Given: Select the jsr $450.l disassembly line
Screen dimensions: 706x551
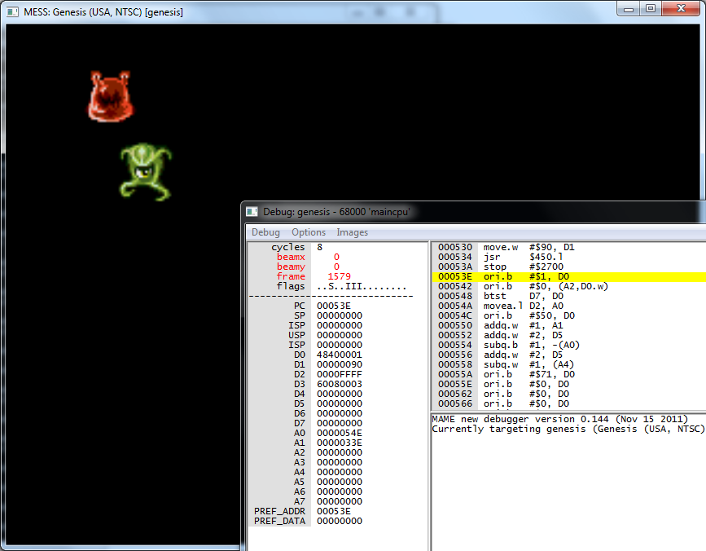Looking at the screenshot, I should tap(521, 257).
